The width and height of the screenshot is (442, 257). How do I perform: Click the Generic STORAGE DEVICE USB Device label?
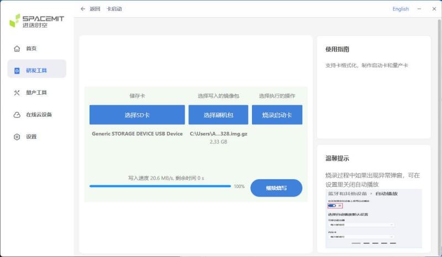point(137,133)
